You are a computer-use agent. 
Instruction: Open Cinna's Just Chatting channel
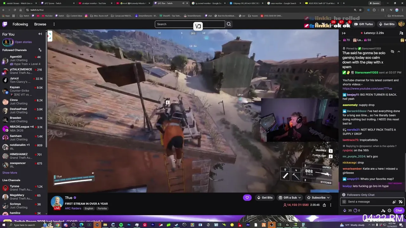[x=23, y=102]
